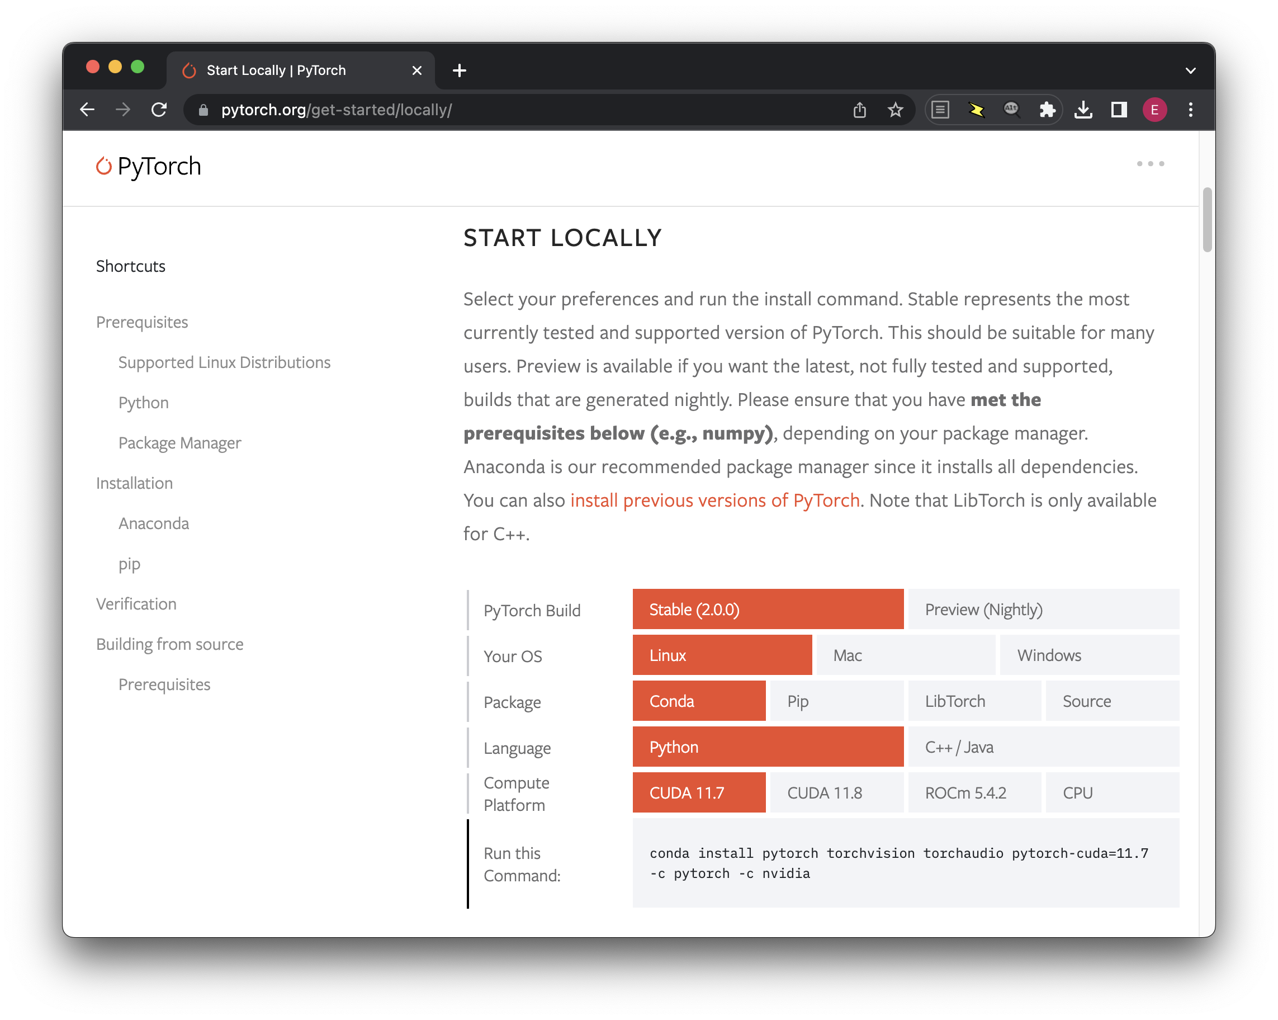Click the yellow arrow extension icon
This screenshot has width=1278, height=1020.
click(976, 110)
